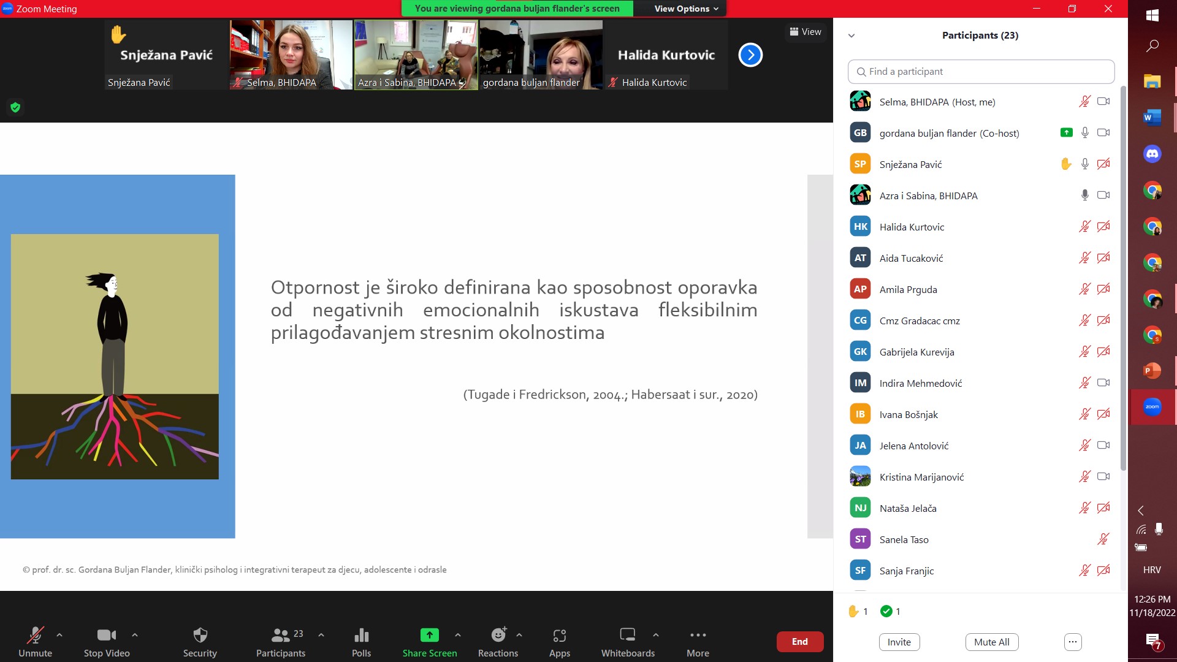1177x662 pixels.
Task: Open the More menu in toolbar
Action: (698, 635)
